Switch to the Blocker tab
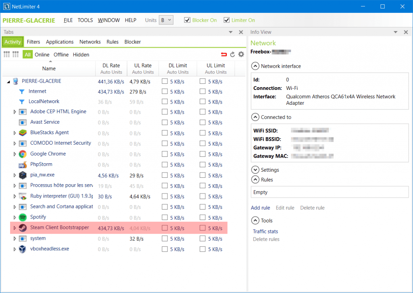This screenshot has height=293, width=413. (x=132, y=42)
